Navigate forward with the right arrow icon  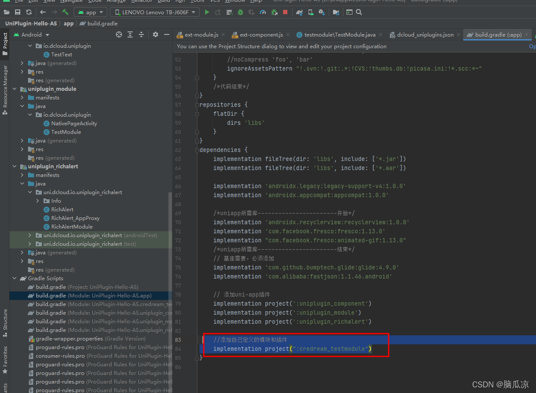[x=54, y=12]
